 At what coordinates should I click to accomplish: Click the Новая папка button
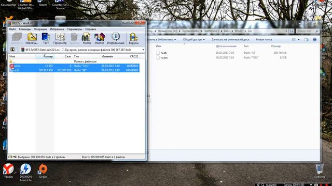click(x=264, y=39)
